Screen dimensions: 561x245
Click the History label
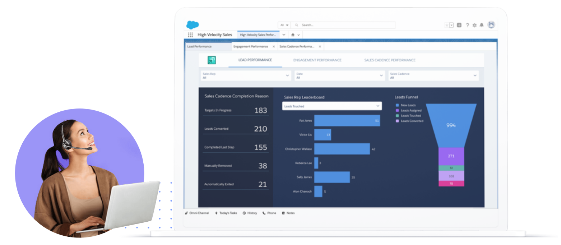tap(252, 213)
